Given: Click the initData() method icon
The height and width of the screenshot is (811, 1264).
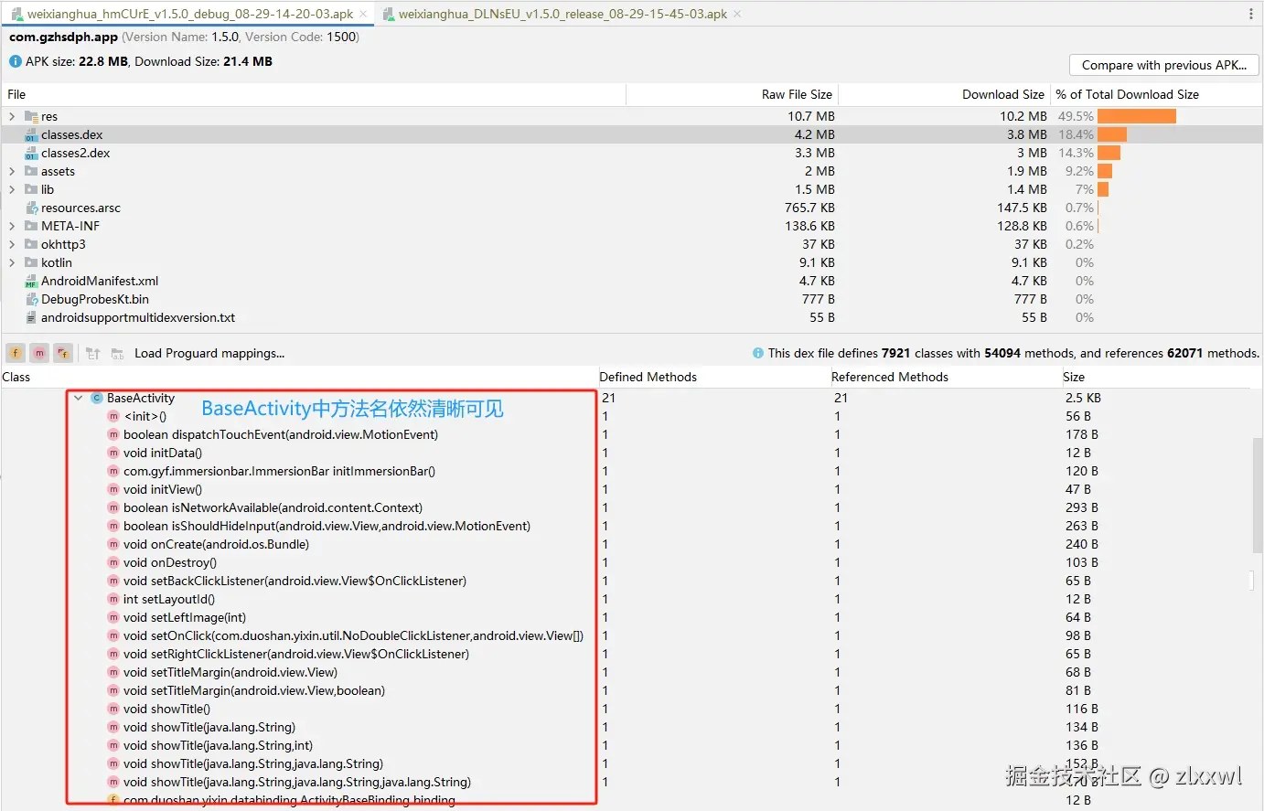Looking at the screenshot, I should coord(113,453).
